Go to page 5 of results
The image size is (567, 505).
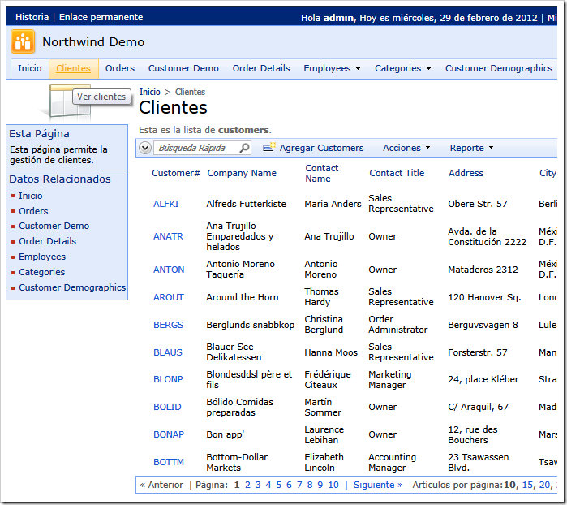click(279, 485)
